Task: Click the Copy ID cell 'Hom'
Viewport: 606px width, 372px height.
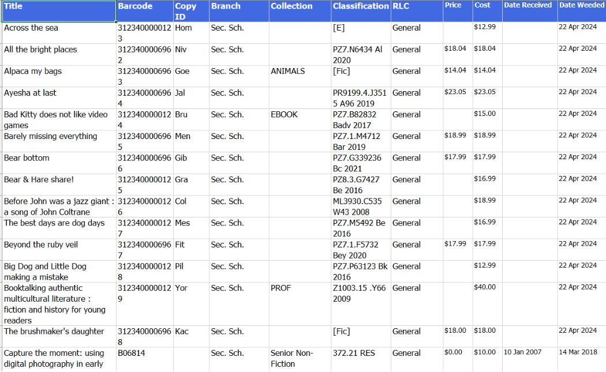Action: 191,33
